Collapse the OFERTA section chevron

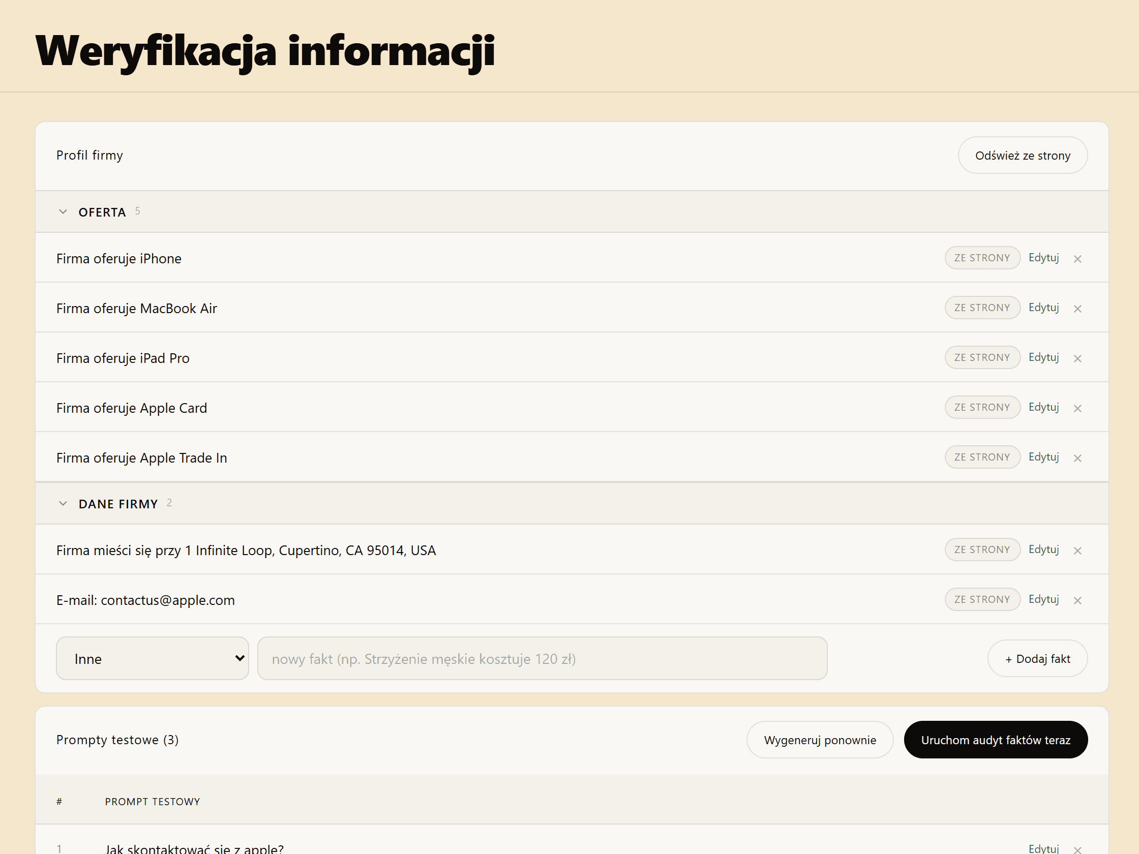click(x=63, y=211)
